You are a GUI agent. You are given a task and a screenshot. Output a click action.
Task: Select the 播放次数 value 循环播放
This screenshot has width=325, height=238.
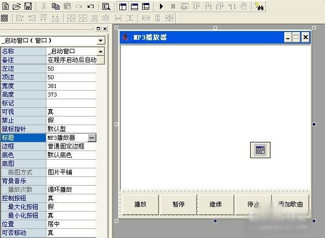tap(71, 189)
